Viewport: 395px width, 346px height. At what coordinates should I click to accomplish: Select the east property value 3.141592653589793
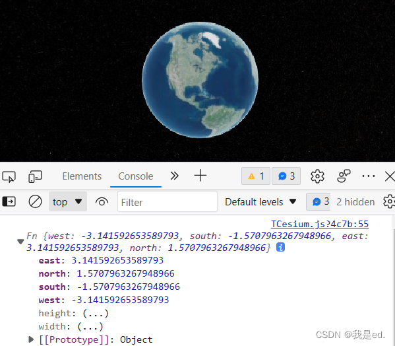(x=117, y=260)
